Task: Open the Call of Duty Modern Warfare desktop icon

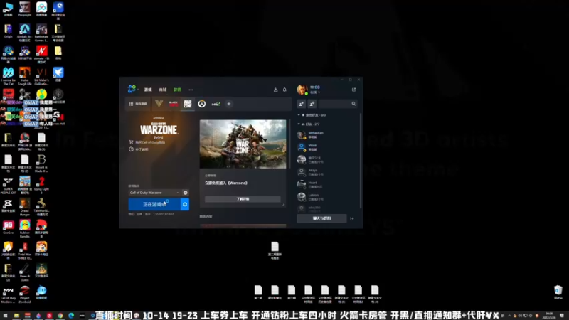Action: 8,294
